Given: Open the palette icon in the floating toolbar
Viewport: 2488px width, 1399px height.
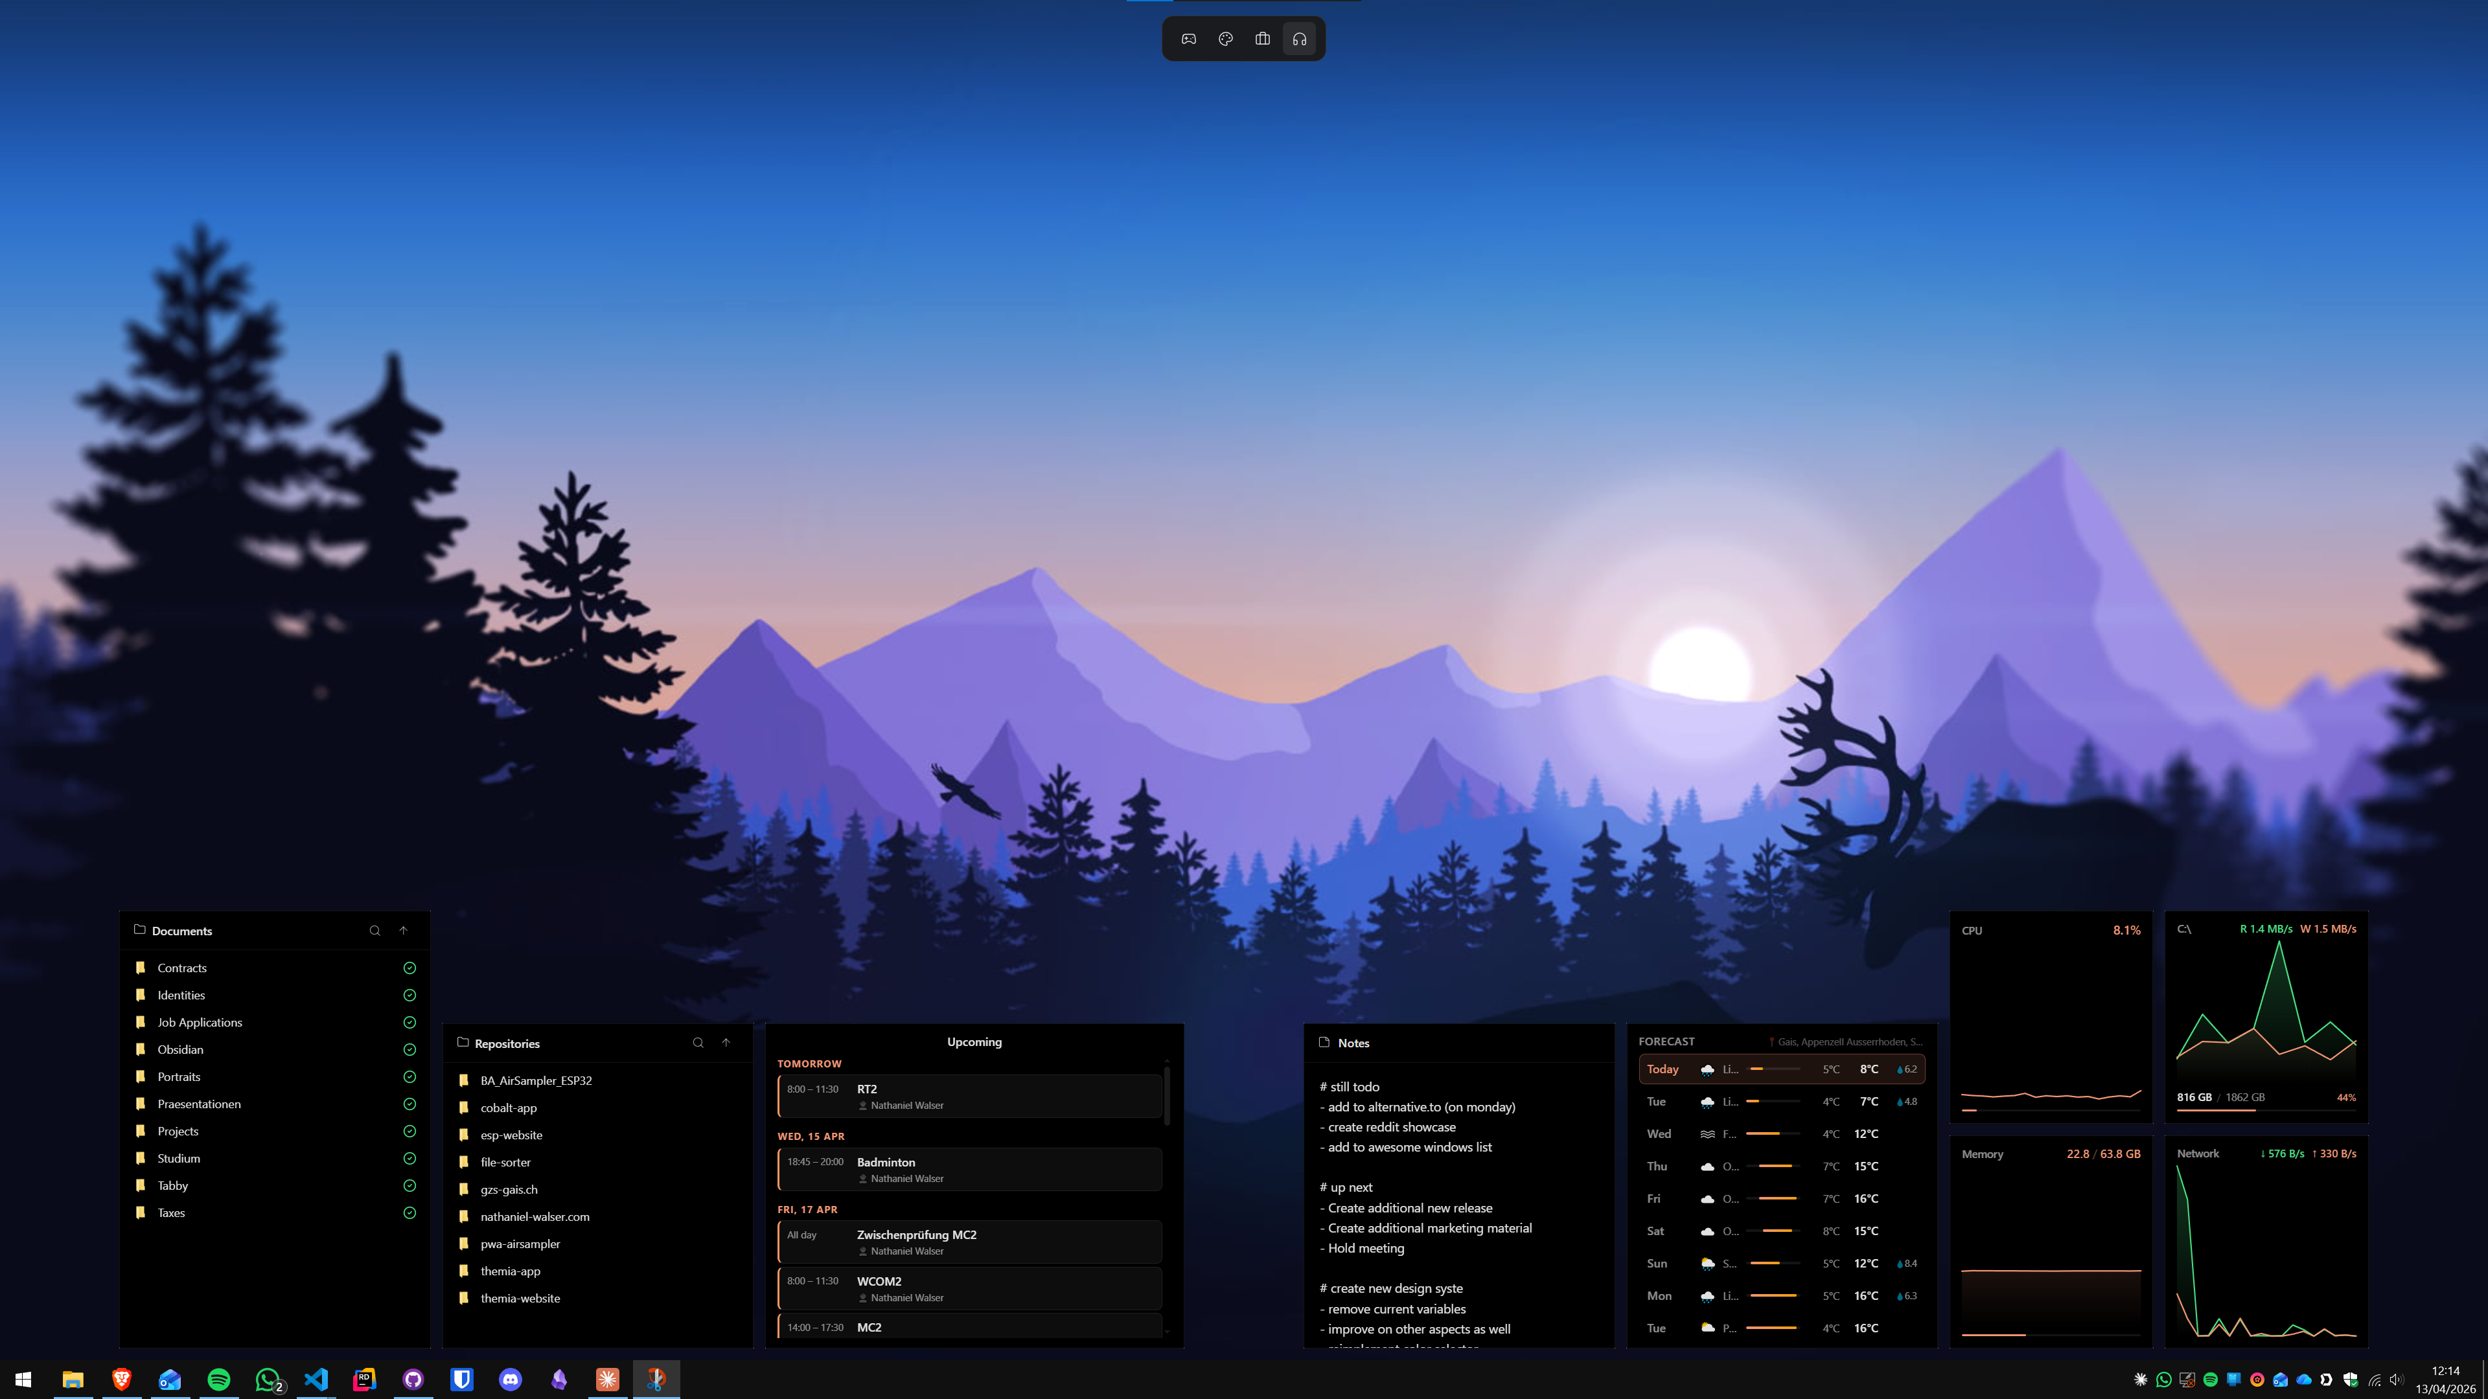Looking at the screenshot, I should [1225, 39].
